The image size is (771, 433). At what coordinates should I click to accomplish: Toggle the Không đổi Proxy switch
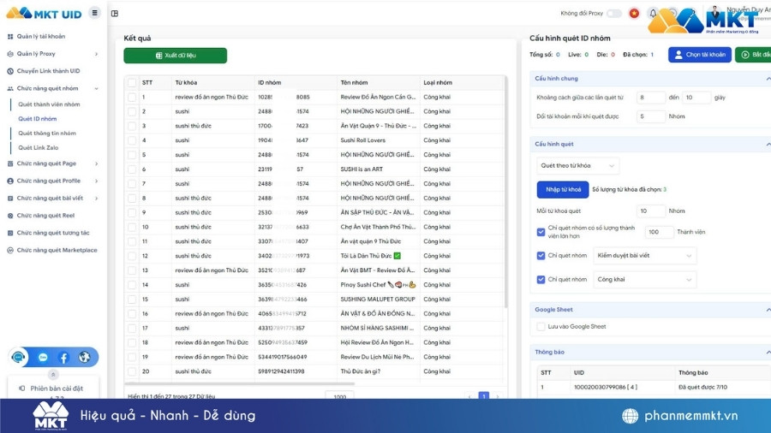614,13
